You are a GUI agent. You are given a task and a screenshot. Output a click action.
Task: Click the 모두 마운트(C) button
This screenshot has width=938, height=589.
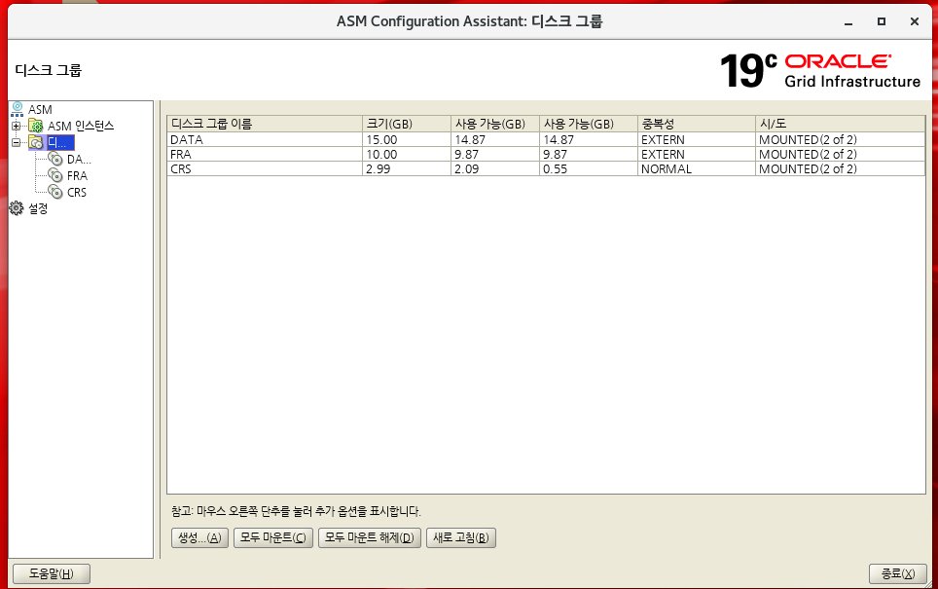point(272,537)
